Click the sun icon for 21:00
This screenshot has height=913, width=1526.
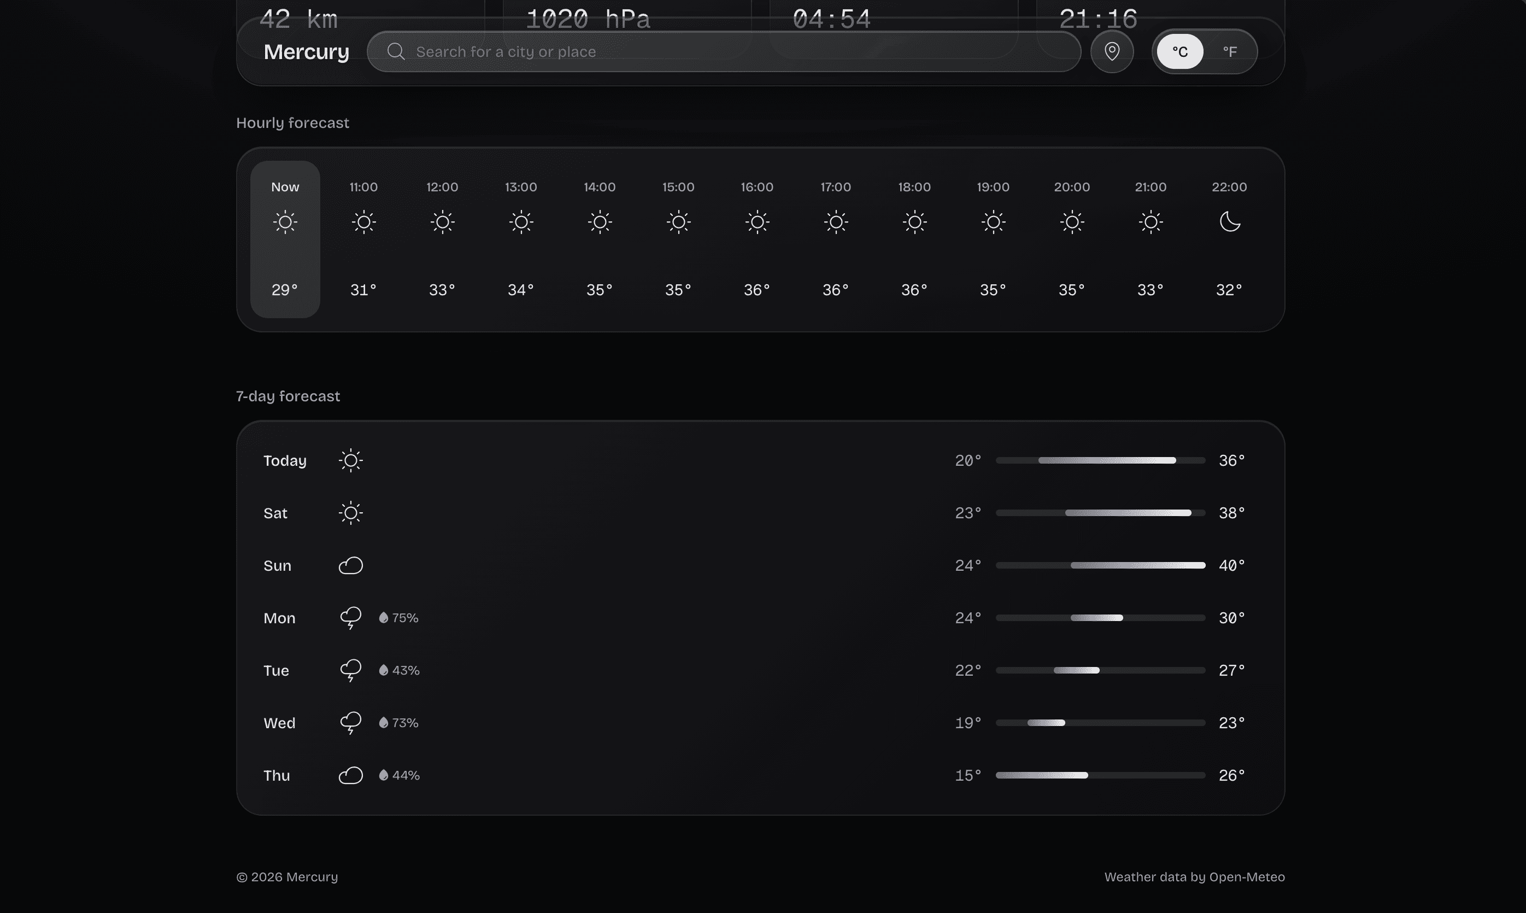[x=1151, y=222]
